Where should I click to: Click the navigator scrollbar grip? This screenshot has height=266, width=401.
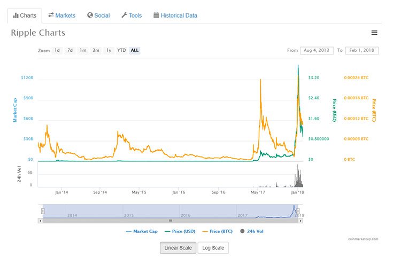click(x=171, y=221)
